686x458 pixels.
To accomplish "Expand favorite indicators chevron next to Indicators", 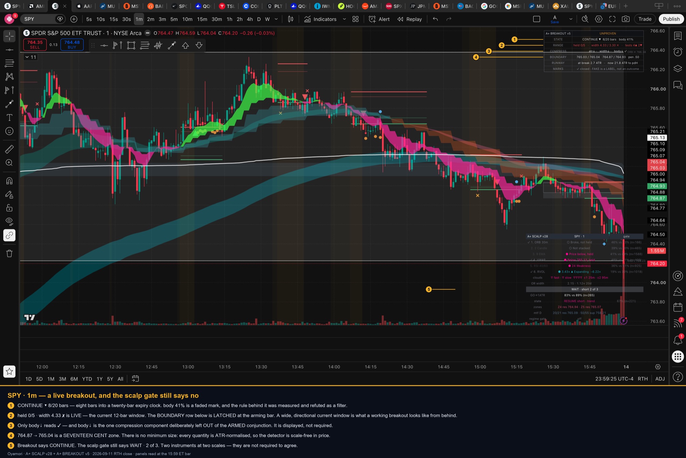I will tap(344, 19).
